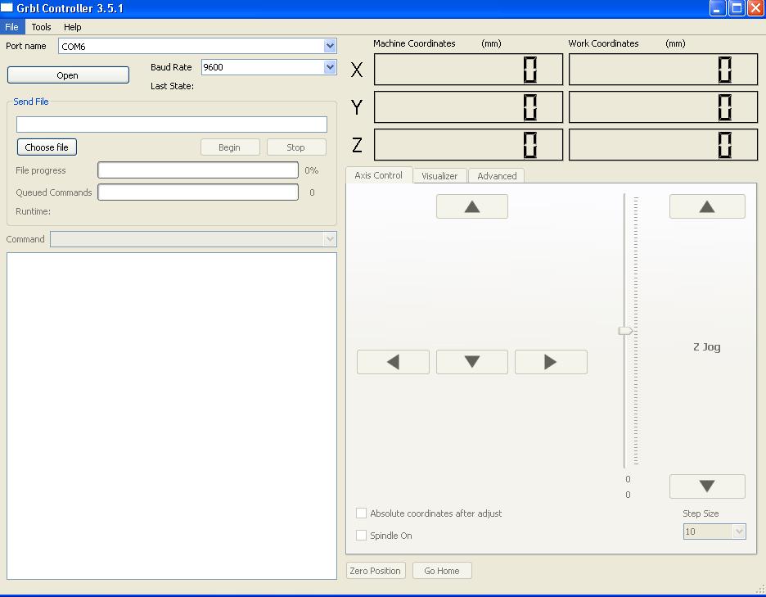Image resolution: width=766 pixels, height=597 pixels.
Task: Jog X axis right with right arrow
Action: tap(551, 362)
